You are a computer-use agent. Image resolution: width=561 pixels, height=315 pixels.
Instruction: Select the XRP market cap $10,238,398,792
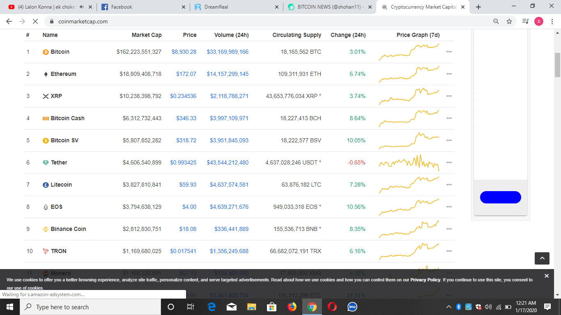140,96
